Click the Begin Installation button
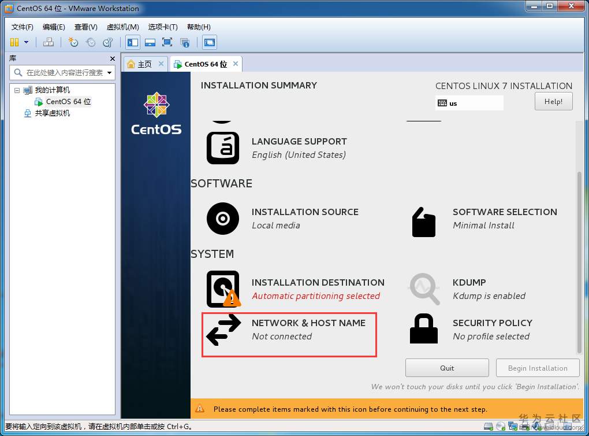This screenshot has height=436, width=589. point(538,368)
